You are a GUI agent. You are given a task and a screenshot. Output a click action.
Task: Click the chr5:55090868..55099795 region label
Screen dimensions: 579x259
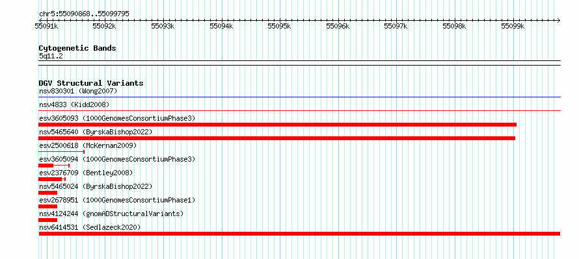click(x=84, y=14)
